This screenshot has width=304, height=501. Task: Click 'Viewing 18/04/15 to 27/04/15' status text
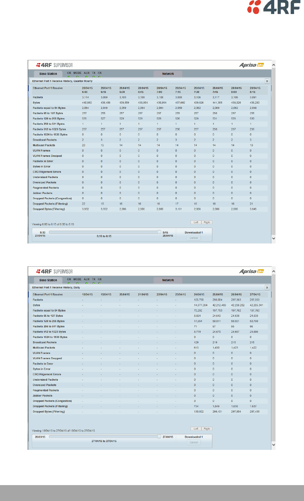coord(63,431)
